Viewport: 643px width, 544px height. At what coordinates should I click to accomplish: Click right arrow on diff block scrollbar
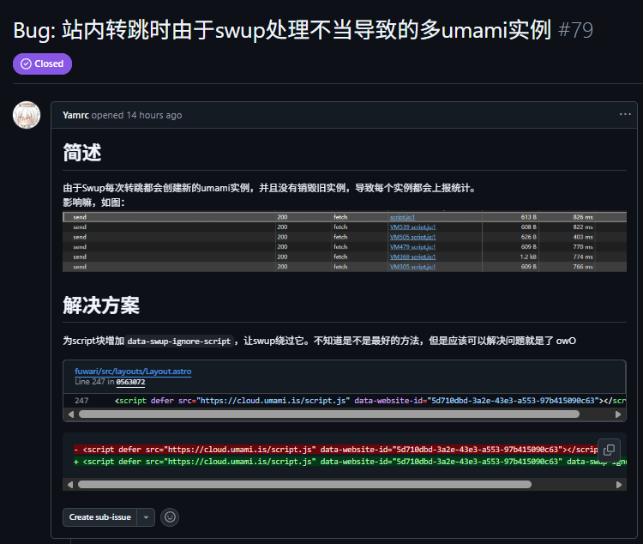click(619, 484)
